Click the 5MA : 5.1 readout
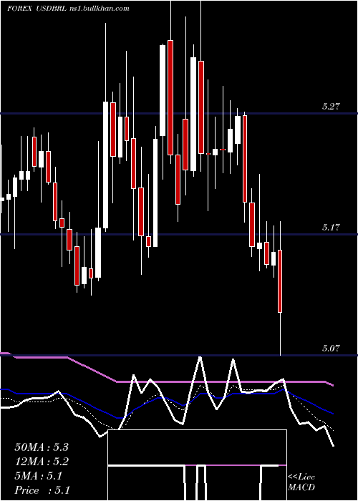The width and height of the screenshot is (358, 501). click(x=39, y=476)
